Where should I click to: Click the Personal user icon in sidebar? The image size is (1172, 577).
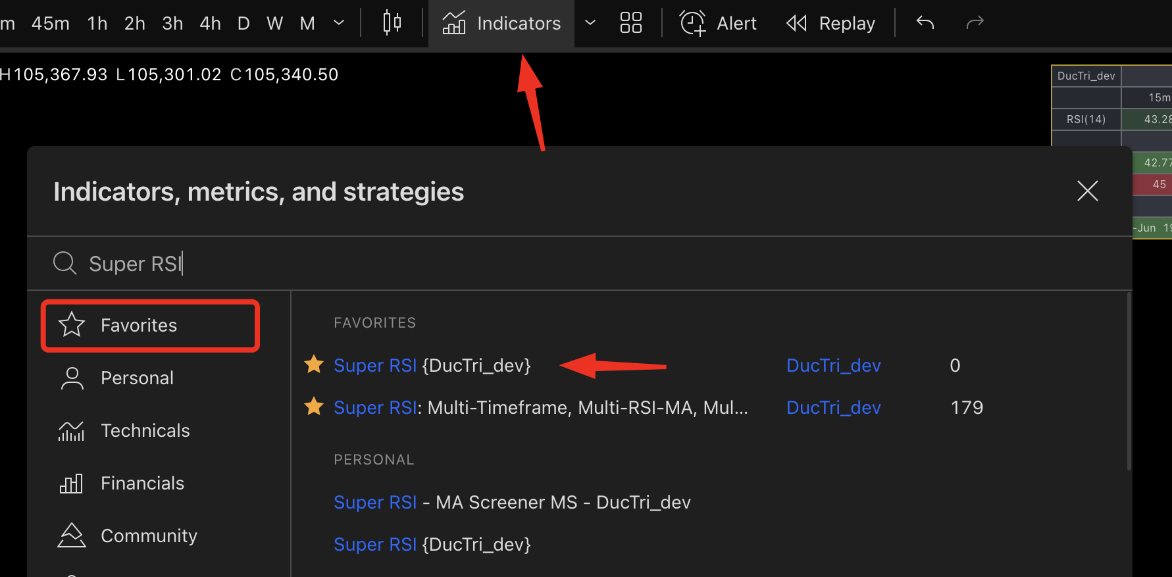(x=72, y=378)
